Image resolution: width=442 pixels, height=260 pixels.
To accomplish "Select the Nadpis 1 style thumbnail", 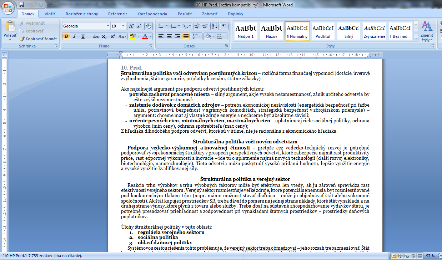I will coord(246,31).
